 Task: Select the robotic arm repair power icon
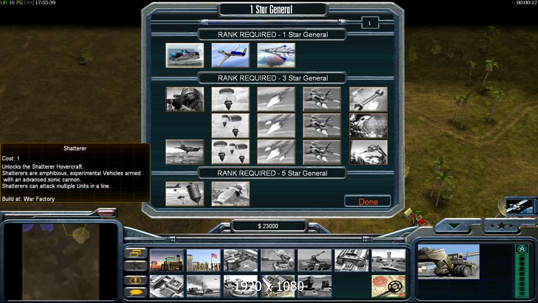coord(368,151)
